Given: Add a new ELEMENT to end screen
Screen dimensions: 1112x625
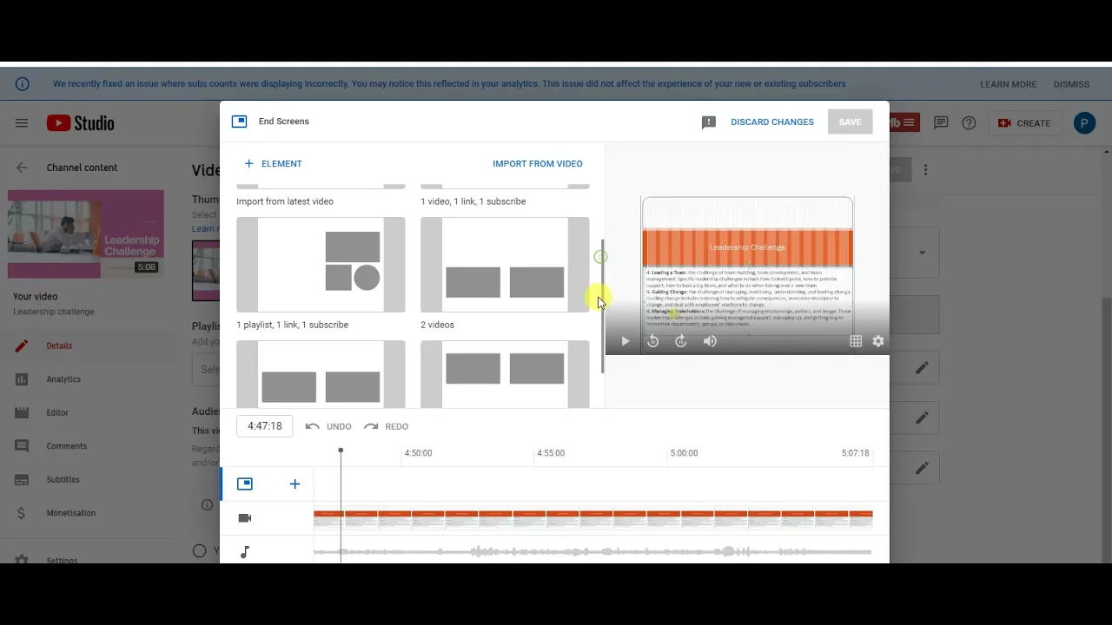Looking at the screenshot, I should pyautogui.click(x=274, y=163).
